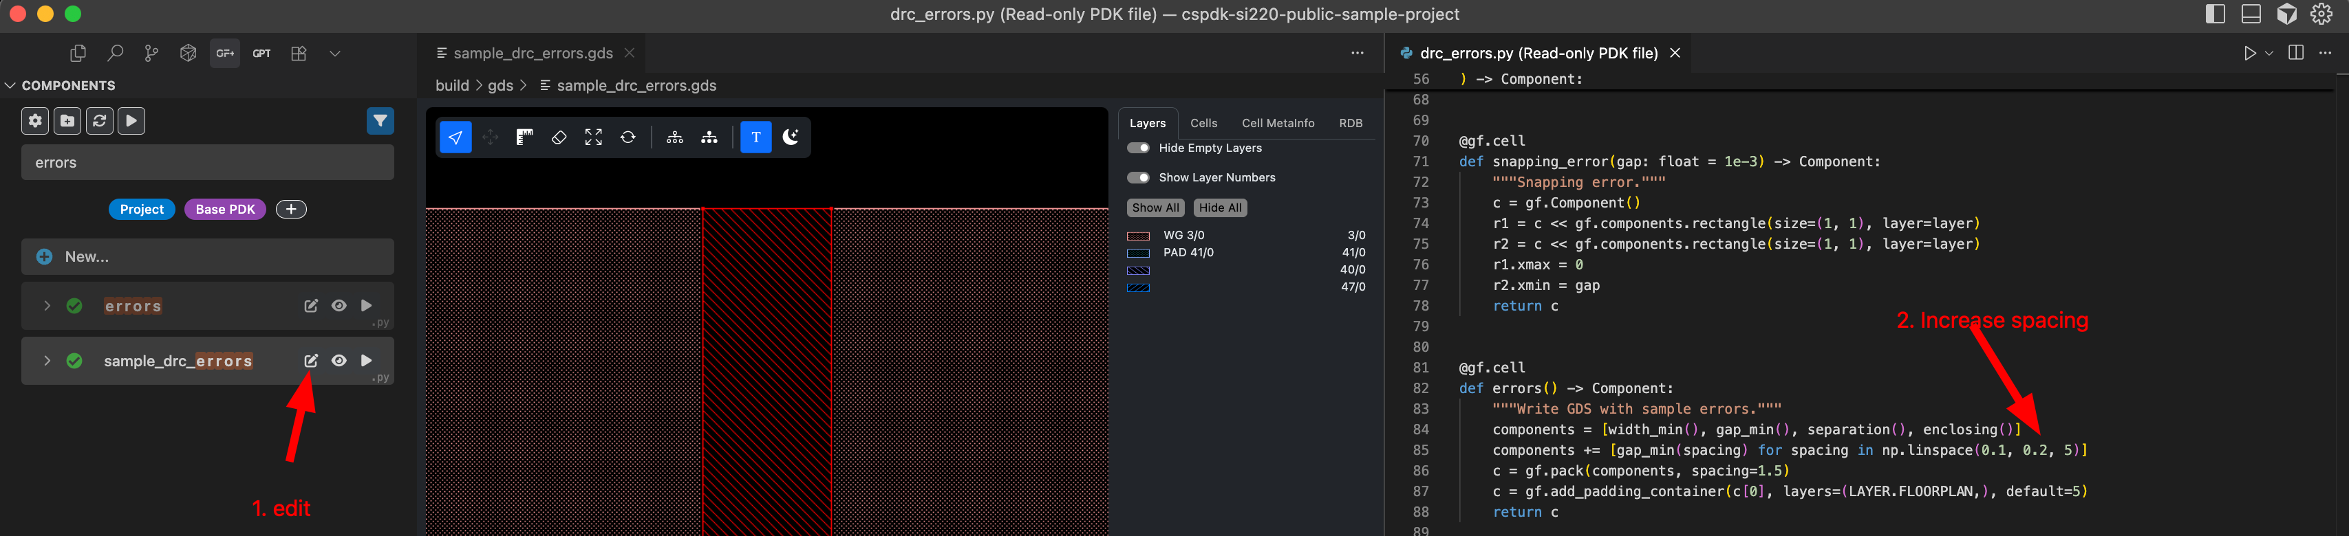The width and height of the screenshot is (2349, 536).
Task: Toggle Show Layer Numbers switch
Action: tap(1138, 177)
